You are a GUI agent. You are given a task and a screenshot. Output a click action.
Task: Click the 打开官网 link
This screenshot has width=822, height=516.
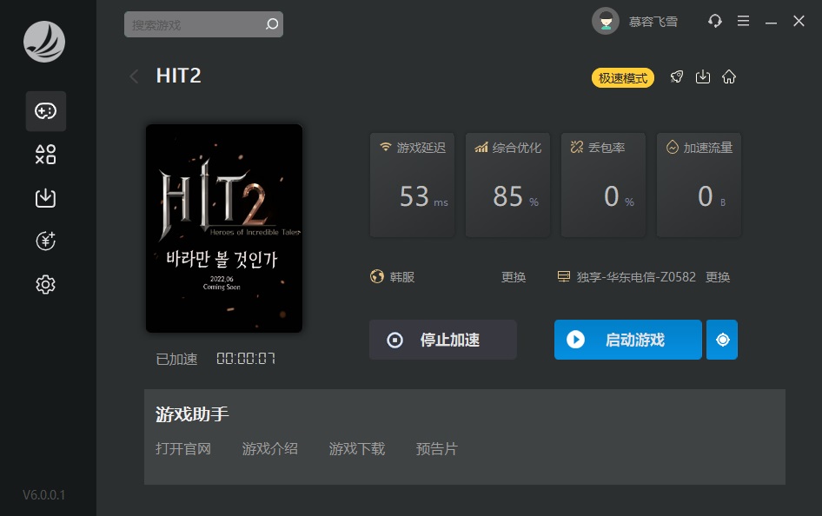tap(183, 449)
